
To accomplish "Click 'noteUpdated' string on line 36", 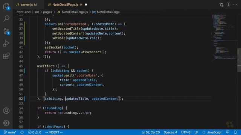I will [x=75, y=24].
